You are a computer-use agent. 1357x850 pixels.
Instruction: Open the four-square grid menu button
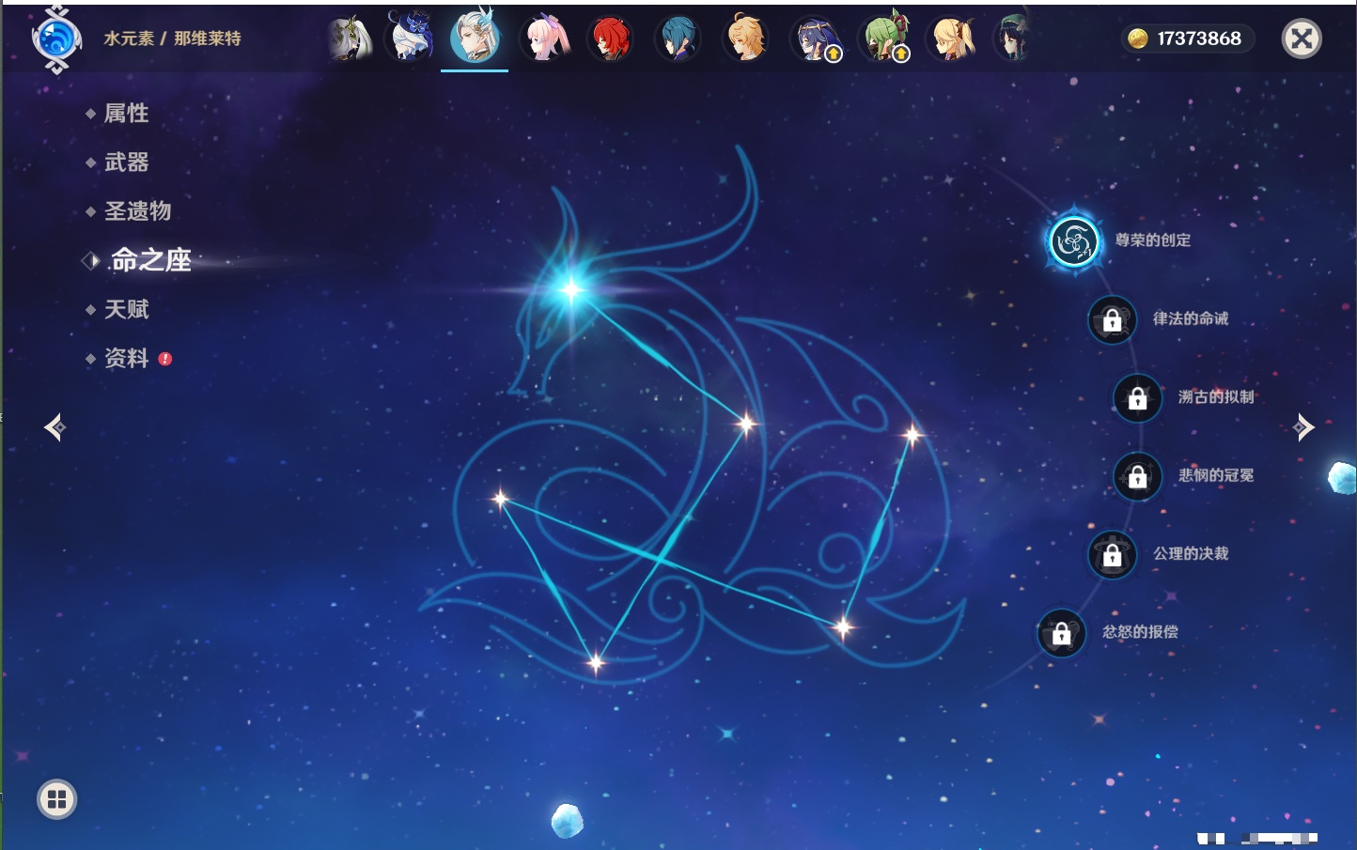(56, 799)
